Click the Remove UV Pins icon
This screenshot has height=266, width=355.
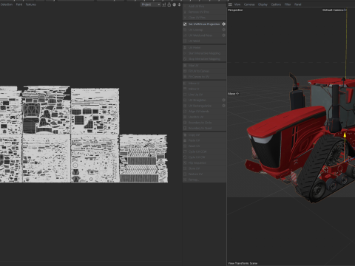tap(185, 12)
